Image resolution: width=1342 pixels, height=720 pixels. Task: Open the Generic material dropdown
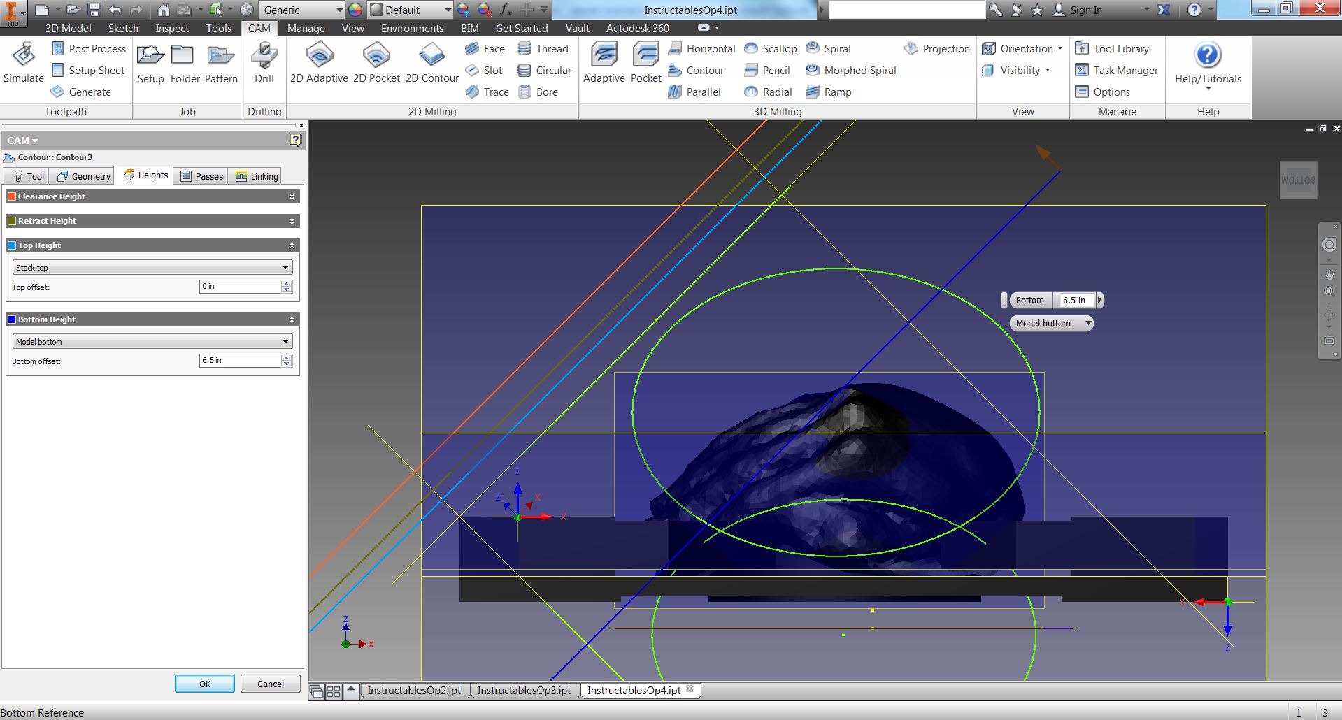tap(301, 10)
